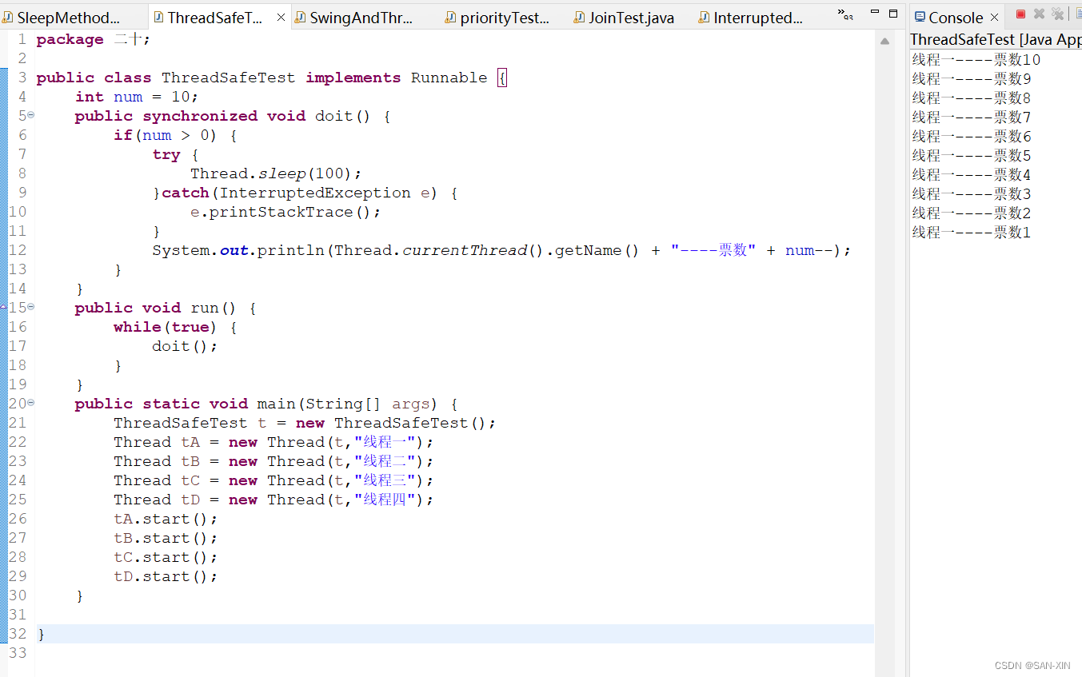Terminate the running program with red stop icon
Viewport: 1082px width, 677px height.
pyautogui.click(x=1020, y=14)
